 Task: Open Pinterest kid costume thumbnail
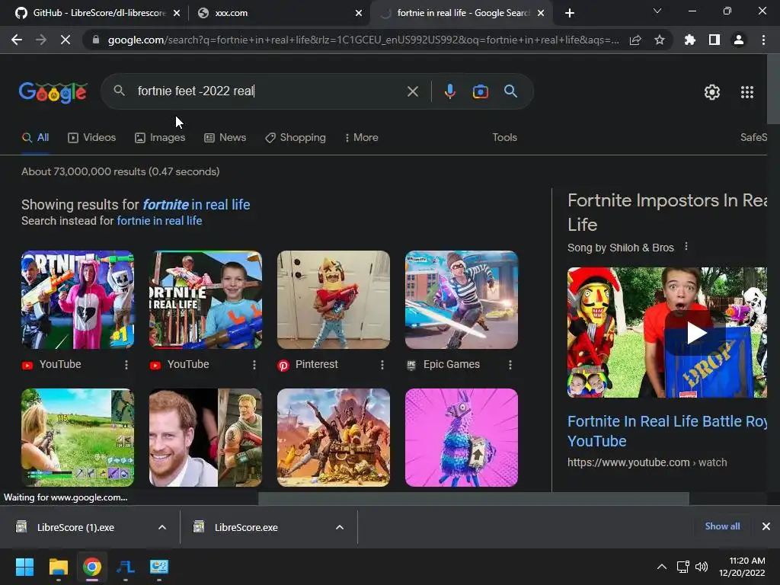[334, 300]
